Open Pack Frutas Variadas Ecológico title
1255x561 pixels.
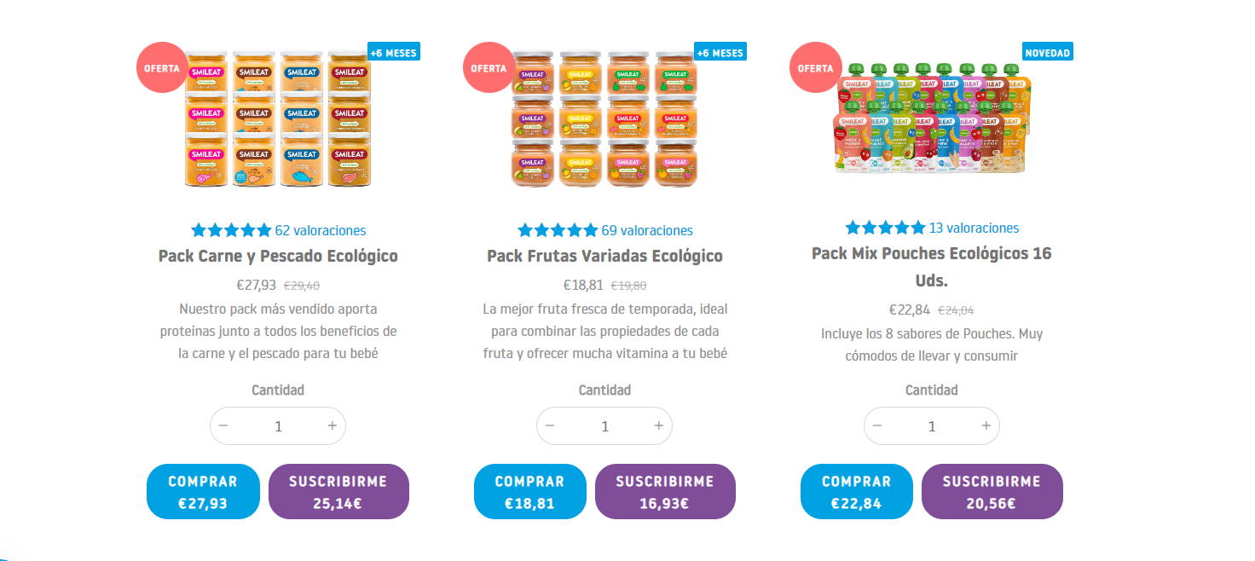pos(604,256)
